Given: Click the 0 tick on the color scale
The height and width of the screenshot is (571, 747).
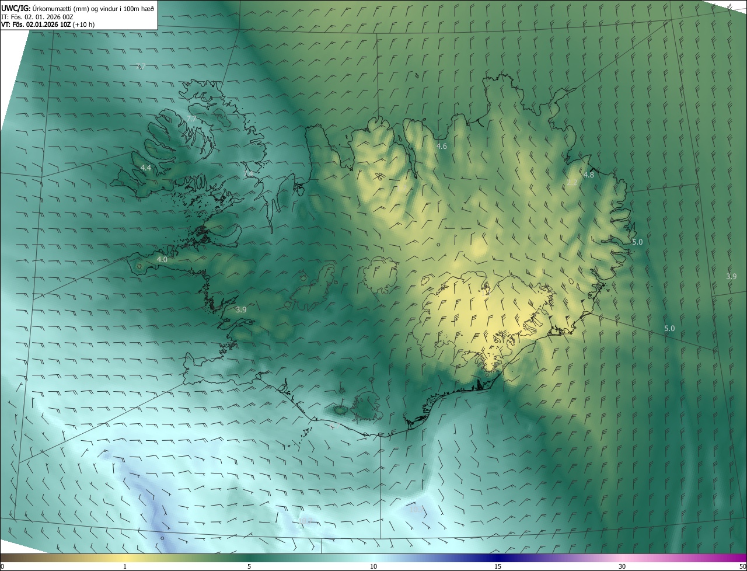Looking at the screenshot, I should pos(2,566).
